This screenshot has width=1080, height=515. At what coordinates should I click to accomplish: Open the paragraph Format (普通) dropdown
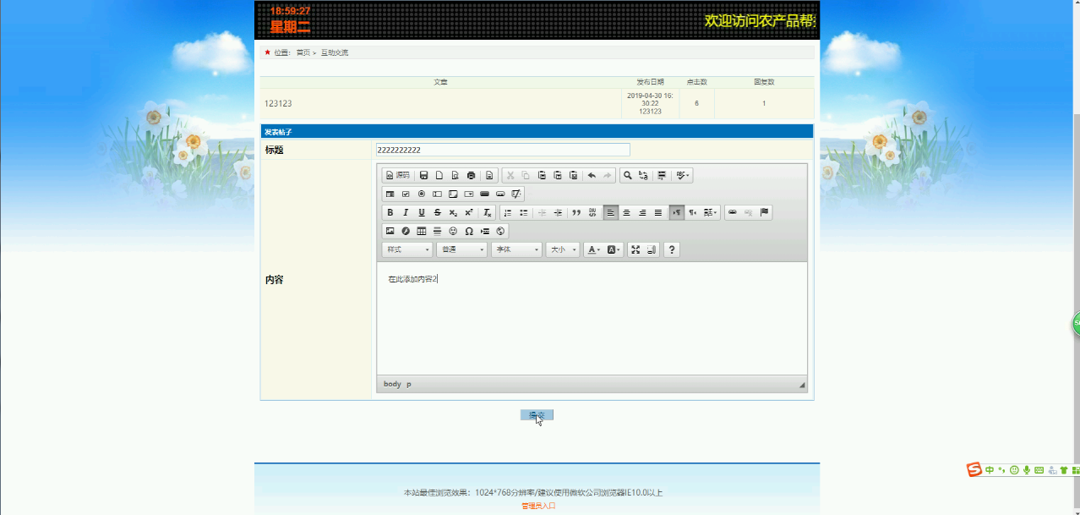[462, 249]
